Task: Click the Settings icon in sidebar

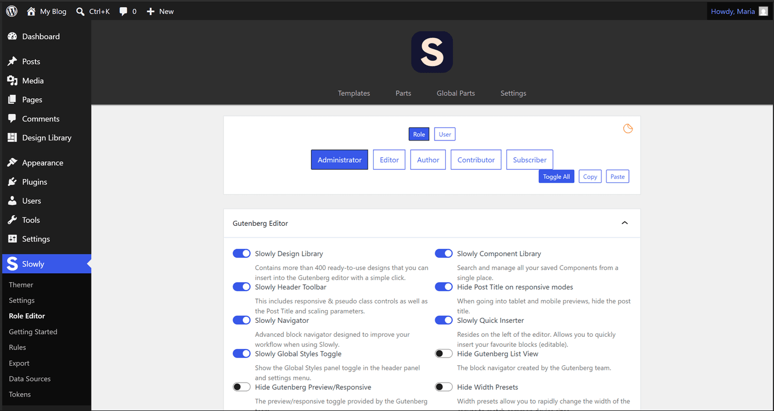Action: pos(12,239)
